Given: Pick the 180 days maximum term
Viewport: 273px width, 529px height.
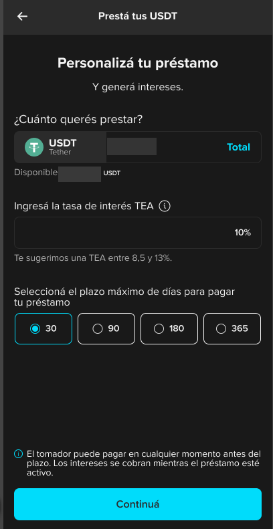Looking at the screenshot, I should [x=169, y=328].
